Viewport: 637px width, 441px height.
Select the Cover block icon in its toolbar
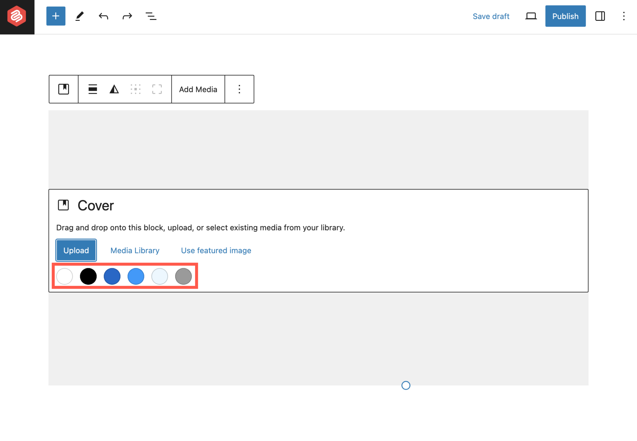click(63, 89)
